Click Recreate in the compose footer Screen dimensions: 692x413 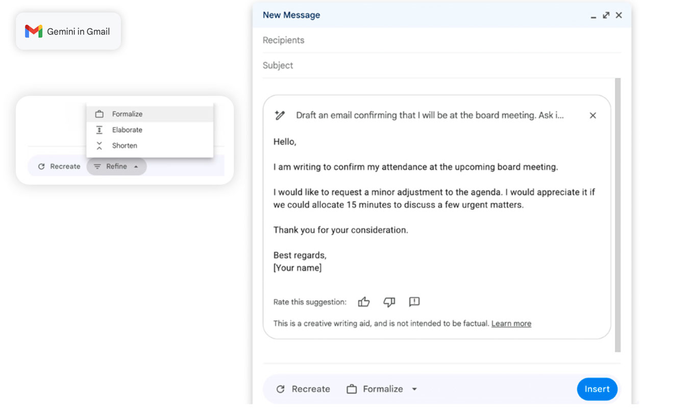[303, 389]
